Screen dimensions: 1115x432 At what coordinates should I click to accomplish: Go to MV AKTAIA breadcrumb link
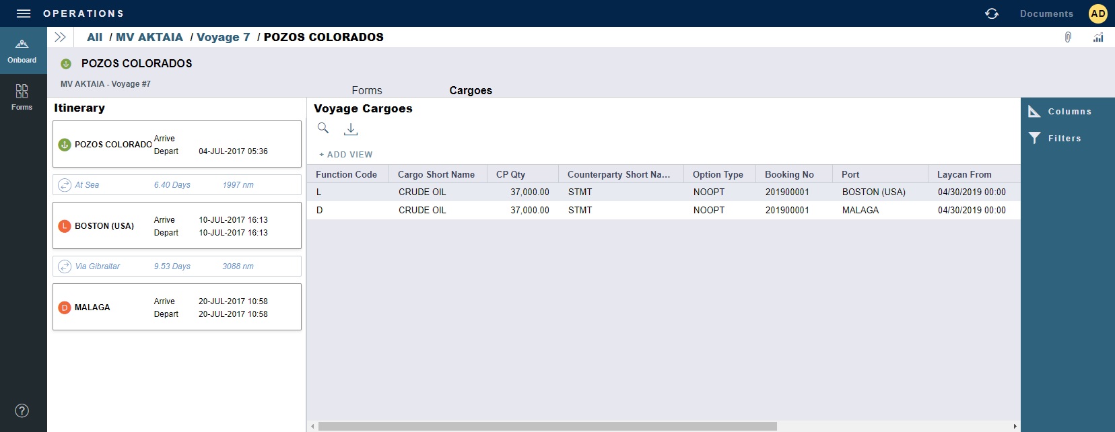coord(149,38)
